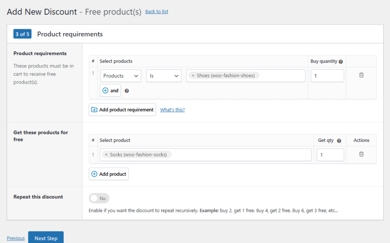Click the free product selection field
This screenshot has width=390, height=243.
click(x=240, y=155)
